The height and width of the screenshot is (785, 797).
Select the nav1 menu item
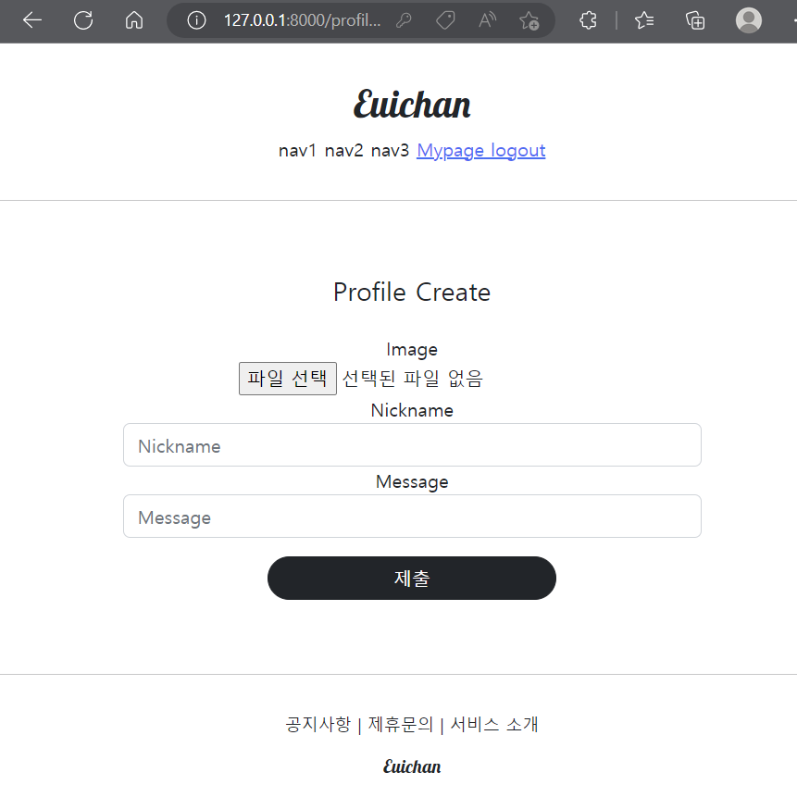click(x=297, y=150)
